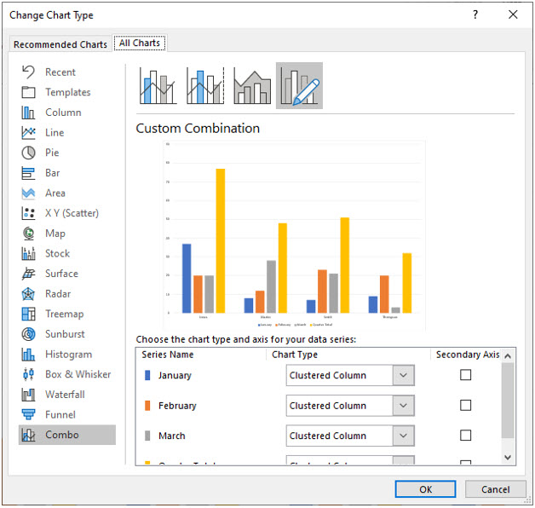Click the Custom Combination chart preview
Screen dimensions: 535x508
coord(294,235)
